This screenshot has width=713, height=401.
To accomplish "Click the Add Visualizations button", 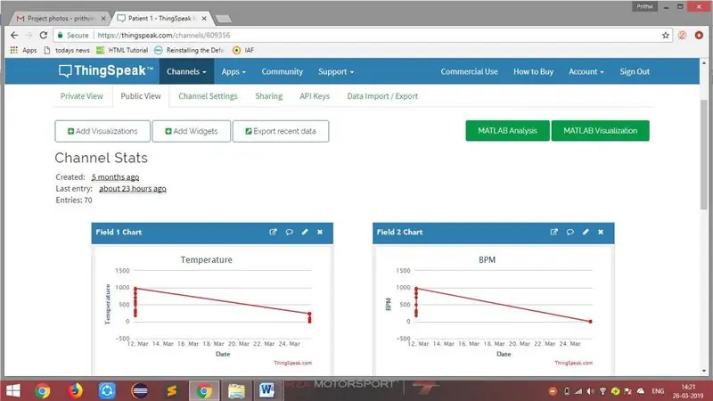I will tap(102, 131).
